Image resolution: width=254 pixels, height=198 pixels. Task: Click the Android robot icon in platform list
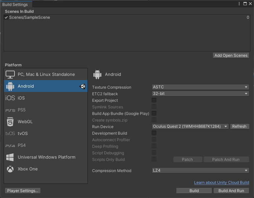tap(10, 86)
